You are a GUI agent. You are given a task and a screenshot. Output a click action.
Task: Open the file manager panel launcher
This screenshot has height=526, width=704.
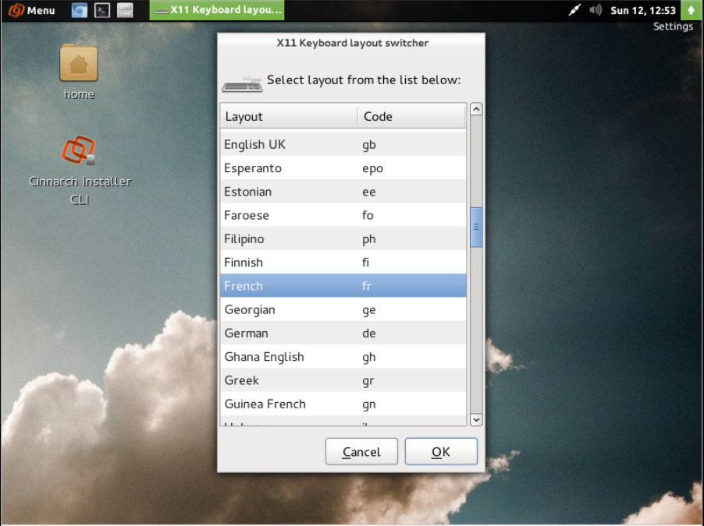pos(125,10)
